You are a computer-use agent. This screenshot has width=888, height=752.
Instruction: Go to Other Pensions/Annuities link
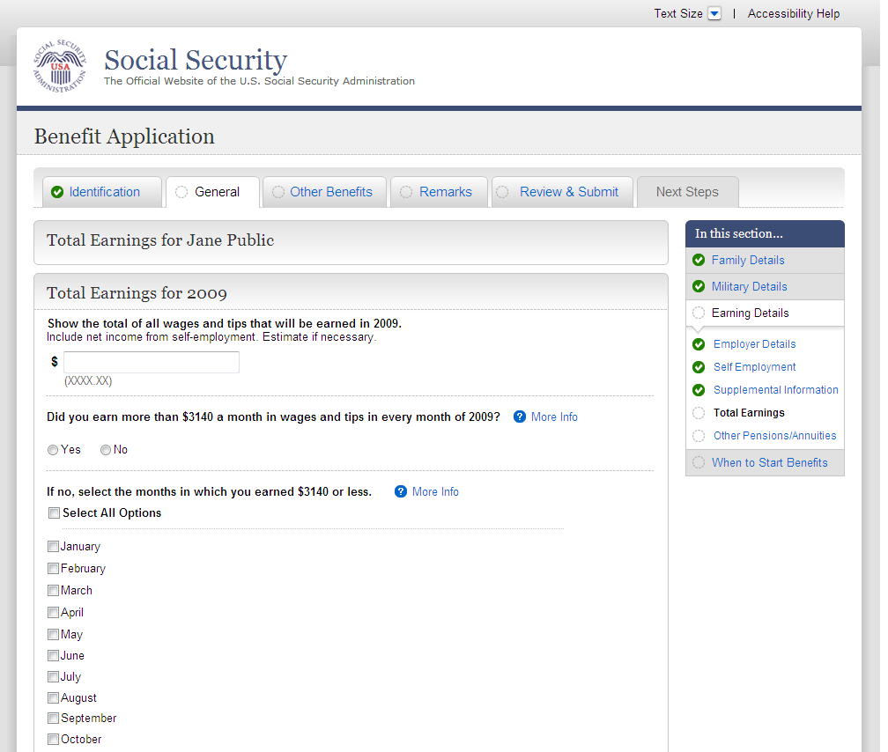click(x=774, y=435)
